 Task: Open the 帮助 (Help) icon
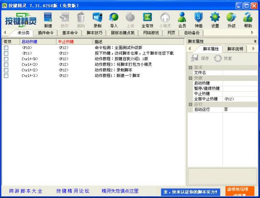pos(248,20)
